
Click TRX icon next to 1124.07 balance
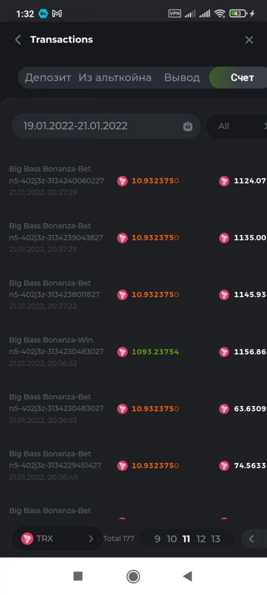(x=224, y=181)
